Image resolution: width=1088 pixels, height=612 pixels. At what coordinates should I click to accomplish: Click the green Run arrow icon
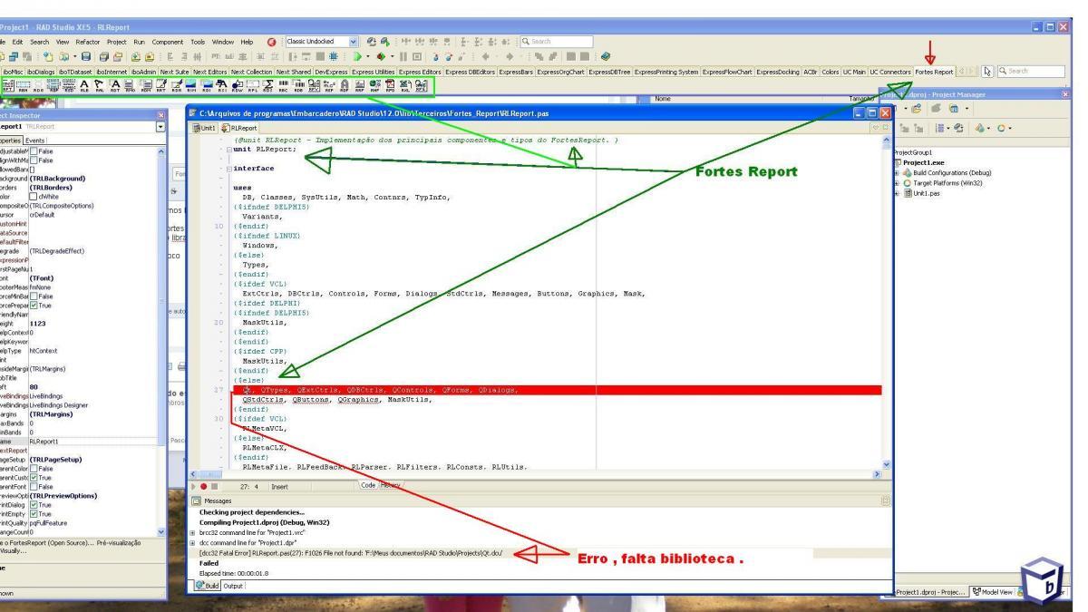coord(357,56)
